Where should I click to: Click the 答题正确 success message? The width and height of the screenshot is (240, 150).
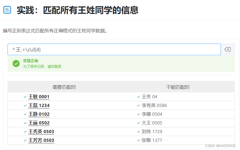coord(30,61)
